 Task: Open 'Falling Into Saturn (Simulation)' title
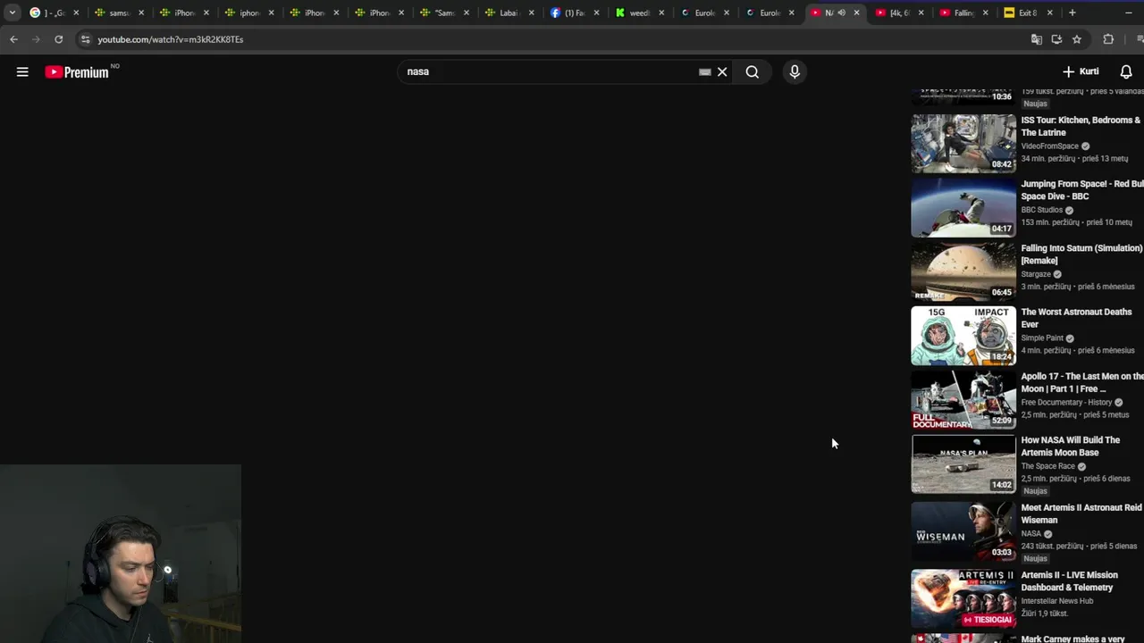tap(1081, 255)
